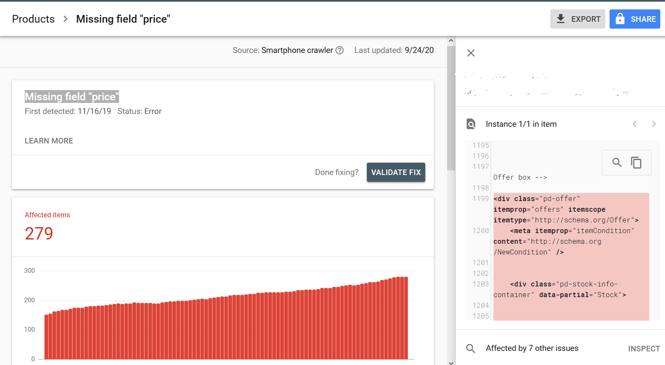Image resolution: width=665 pixels, height=365 pixels.
Task: Open the Products breadcrumb page
Action: [x=33, y=19]
